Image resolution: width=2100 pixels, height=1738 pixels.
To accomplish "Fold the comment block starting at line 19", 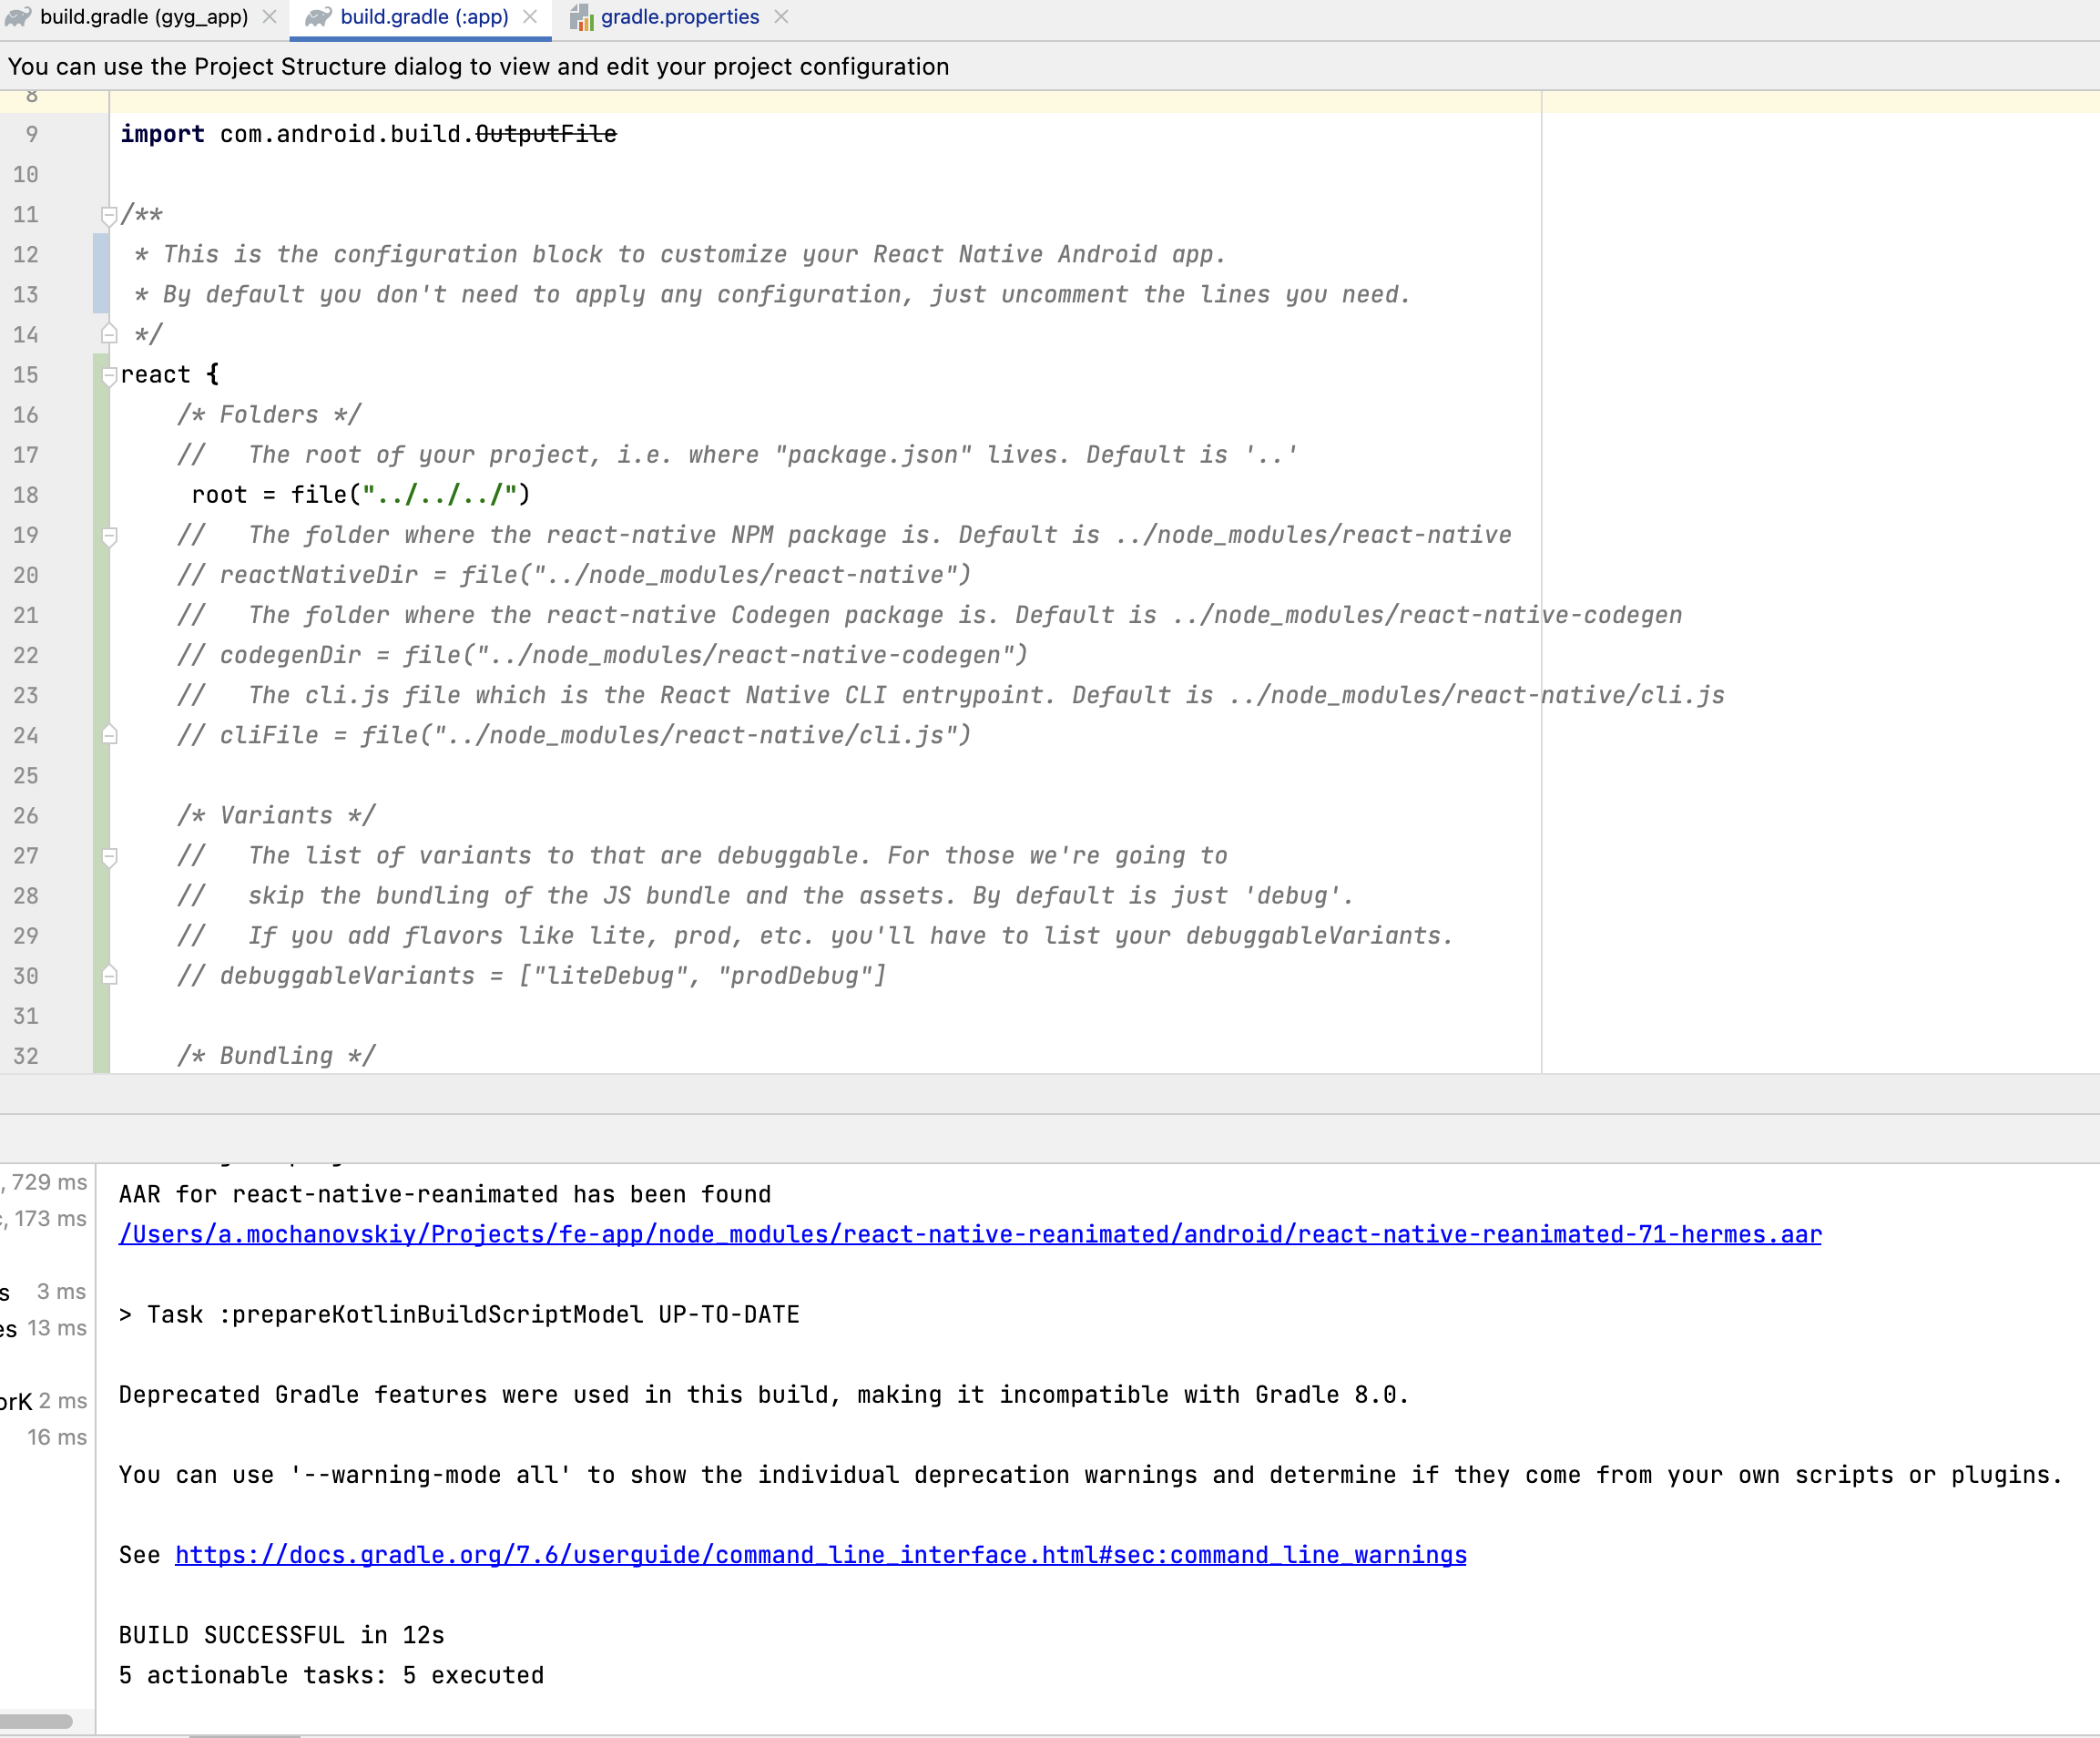I will 109,536.
